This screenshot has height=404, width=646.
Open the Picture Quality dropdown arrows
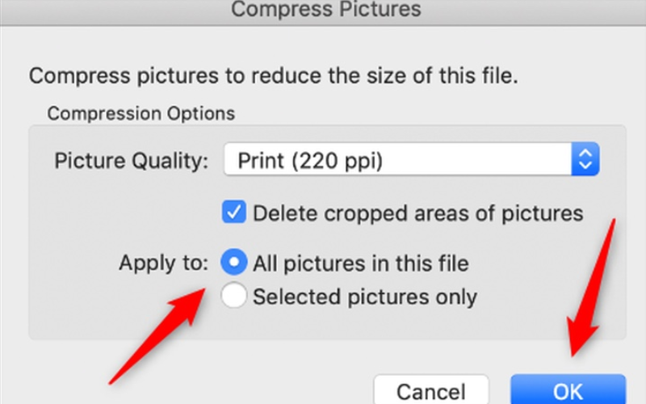pyautogui.click(x=584, y=160)
